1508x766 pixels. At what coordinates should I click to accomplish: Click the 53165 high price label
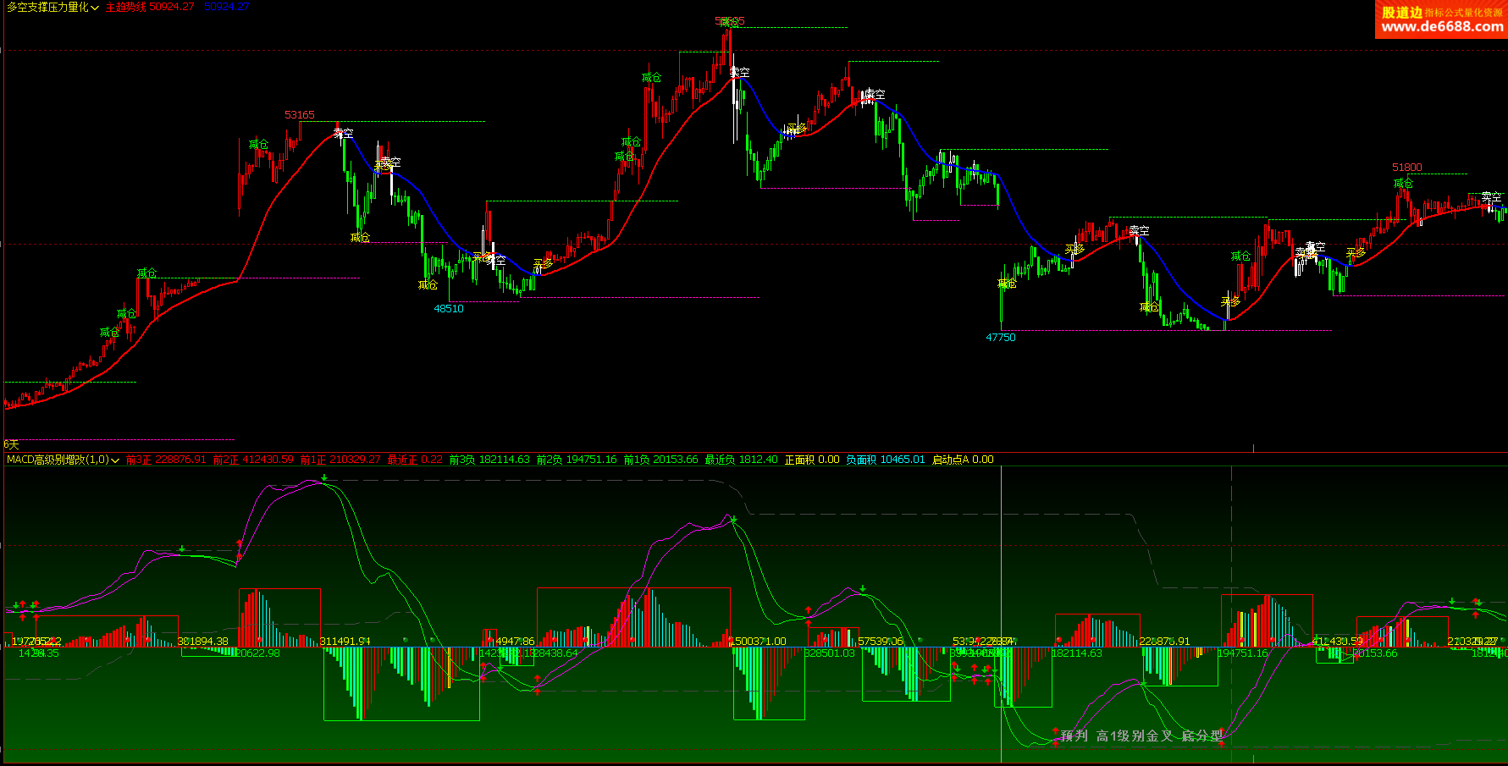tap(300, 115)
